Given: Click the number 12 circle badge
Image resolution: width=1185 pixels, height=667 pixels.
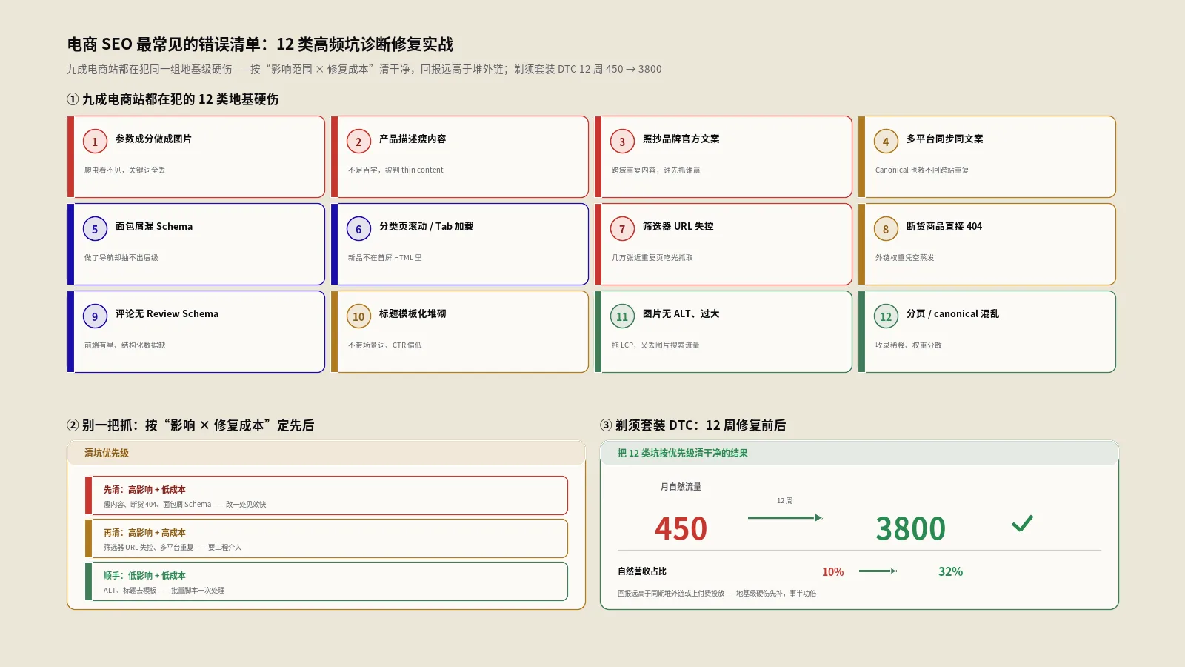Looking at the screenshot, I should click(886, 316).
